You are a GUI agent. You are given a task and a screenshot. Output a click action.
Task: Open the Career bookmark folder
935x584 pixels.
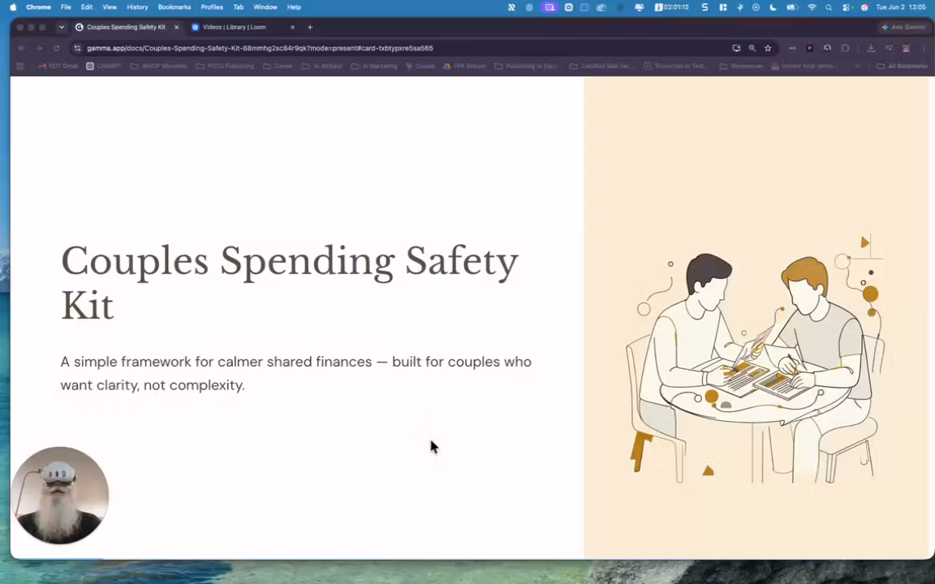[x=278, y=67]
